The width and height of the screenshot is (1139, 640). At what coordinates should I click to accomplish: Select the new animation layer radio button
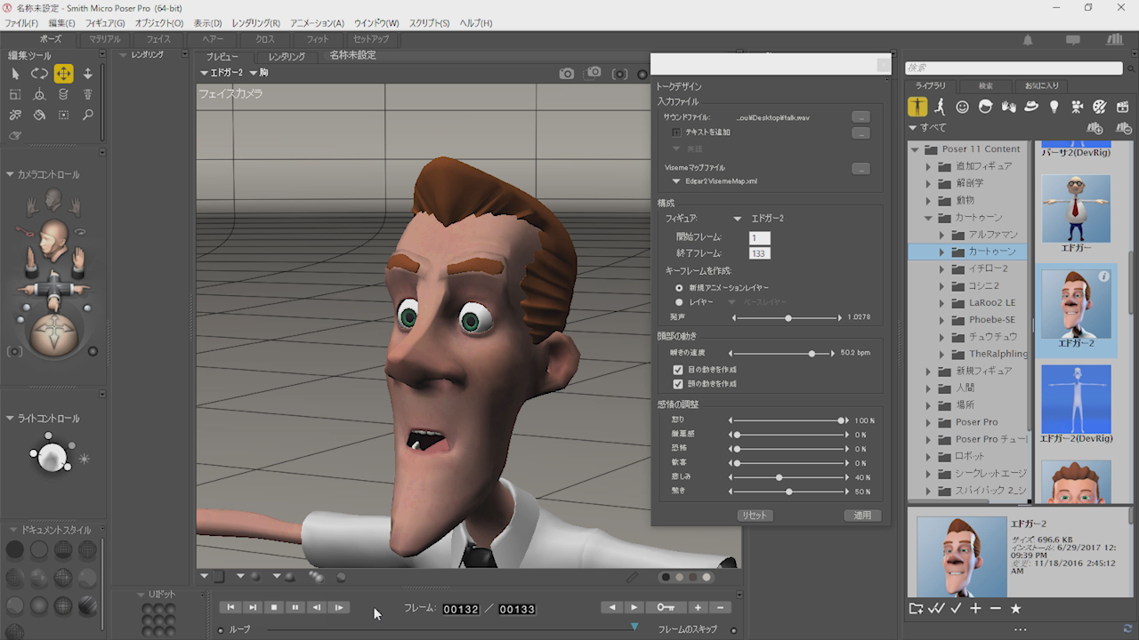[680, 288]
